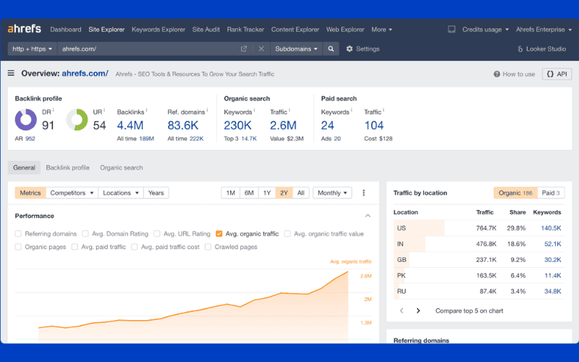Open Settings gear icon
579x362 pixels.
(350, 49)
